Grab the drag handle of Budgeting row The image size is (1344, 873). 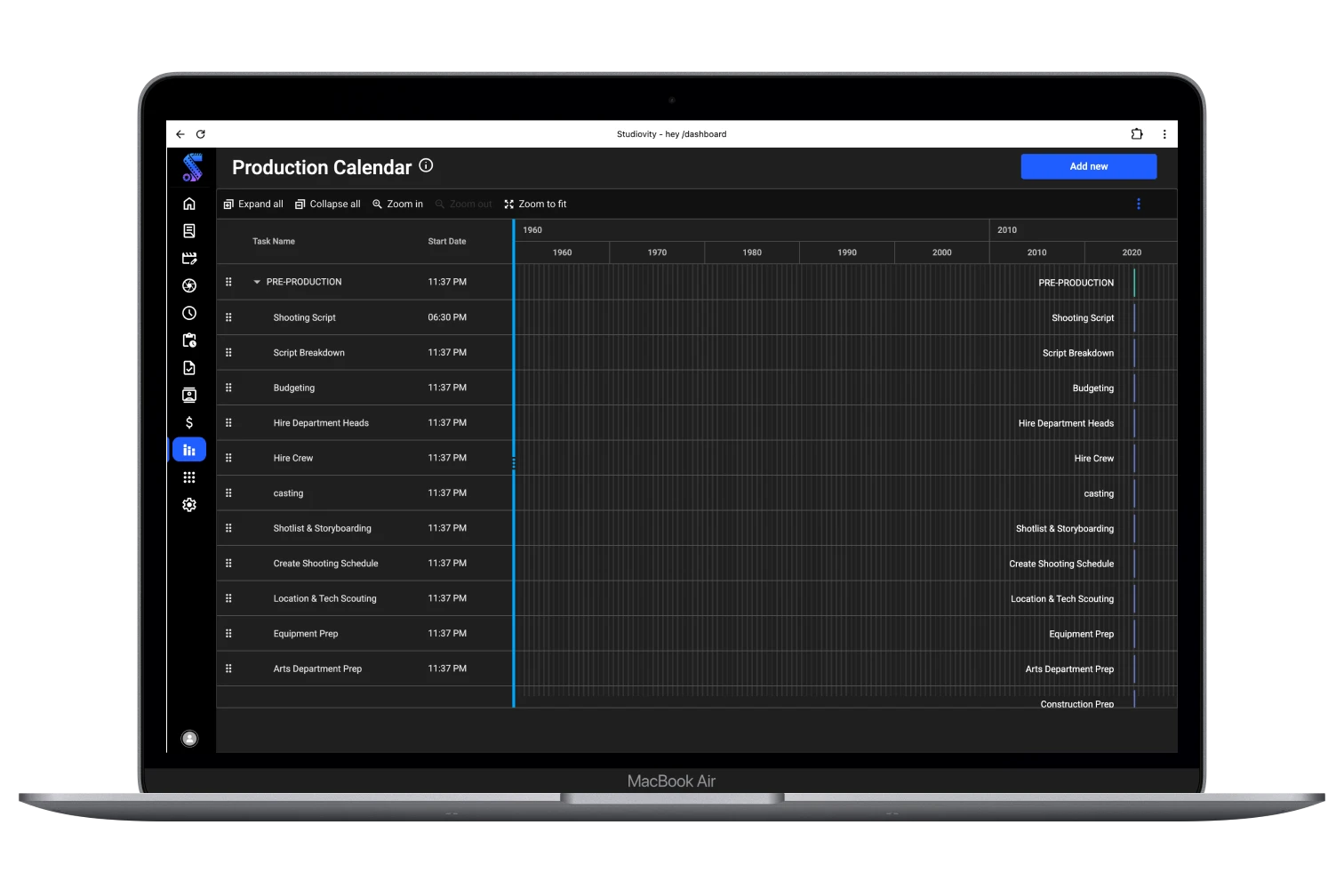pyautogui.click(x=228, y=388)
